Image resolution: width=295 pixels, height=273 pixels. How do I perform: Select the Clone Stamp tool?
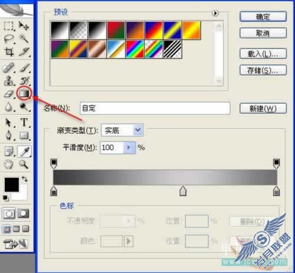[x=9, y=81]
